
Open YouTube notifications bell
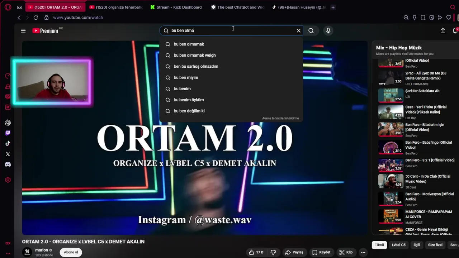click(455, 31)
